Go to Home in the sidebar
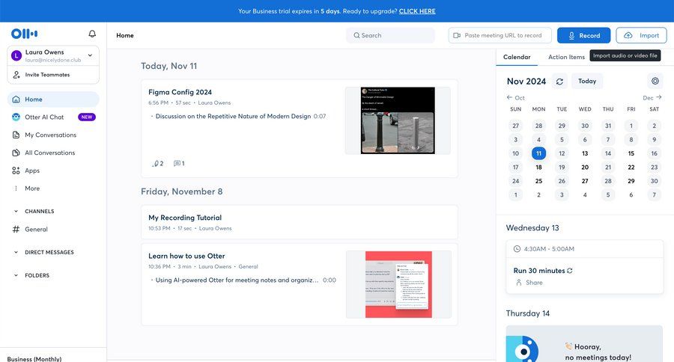Screen dimensions: 674x362 [x=53, y=99]
